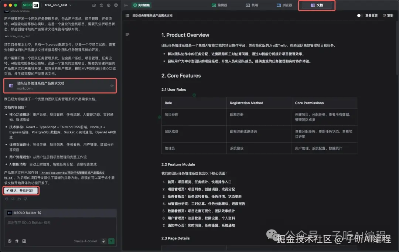Click the 复制 copy button
399x252 pixels.
tap(388, 16)
